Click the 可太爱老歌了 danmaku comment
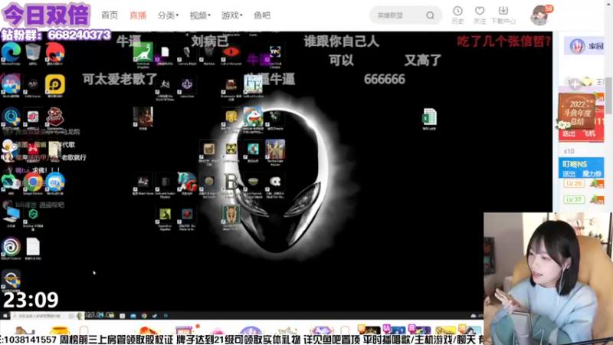Screen dimensions: 613x345 tap(120, 79)
